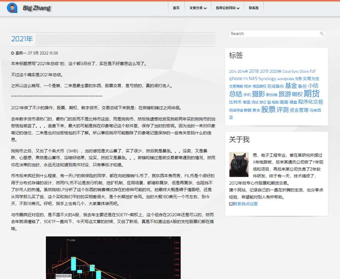340x279 pixels.
Task: Click the Big Zhang site title
Action: (37, 8)
